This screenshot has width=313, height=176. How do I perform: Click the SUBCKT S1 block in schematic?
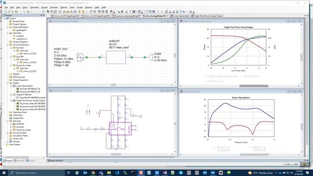click(x=116, y=58)
